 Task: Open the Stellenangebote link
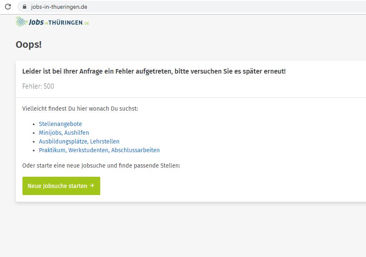(x=60, y=124)
